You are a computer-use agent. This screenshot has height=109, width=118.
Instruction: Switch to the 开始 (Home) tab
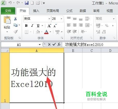[x=23, y=11]
